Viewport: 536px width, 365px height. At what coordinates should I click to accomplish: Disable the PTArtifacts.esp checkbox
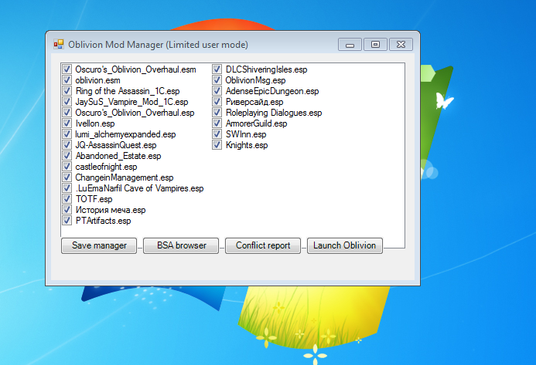coord(67,221)
